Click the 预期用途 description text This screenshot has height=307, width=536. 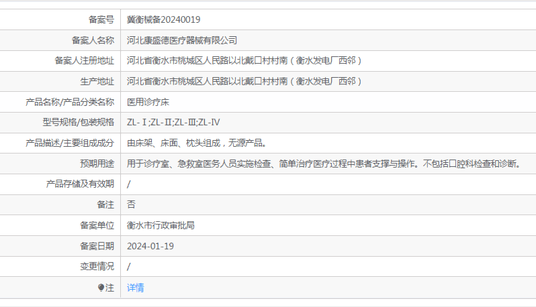(x=324, y=164)
